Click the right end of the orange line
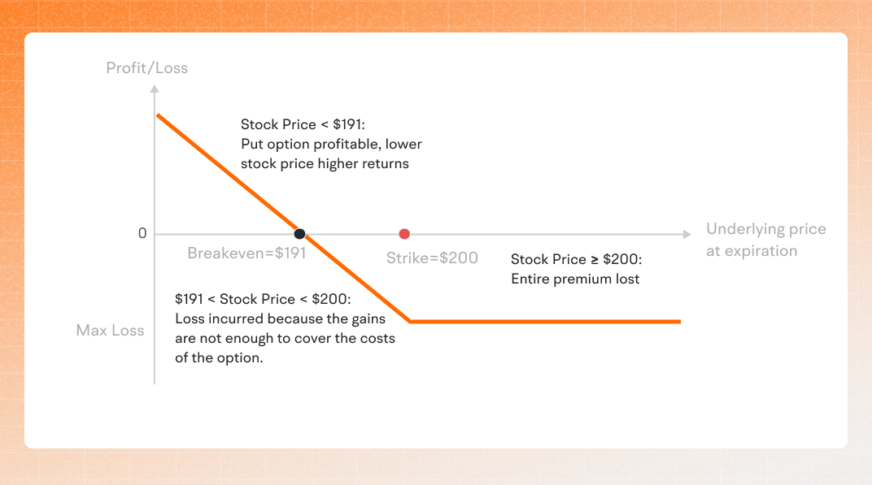872x485 pixels. coord(678,322)
